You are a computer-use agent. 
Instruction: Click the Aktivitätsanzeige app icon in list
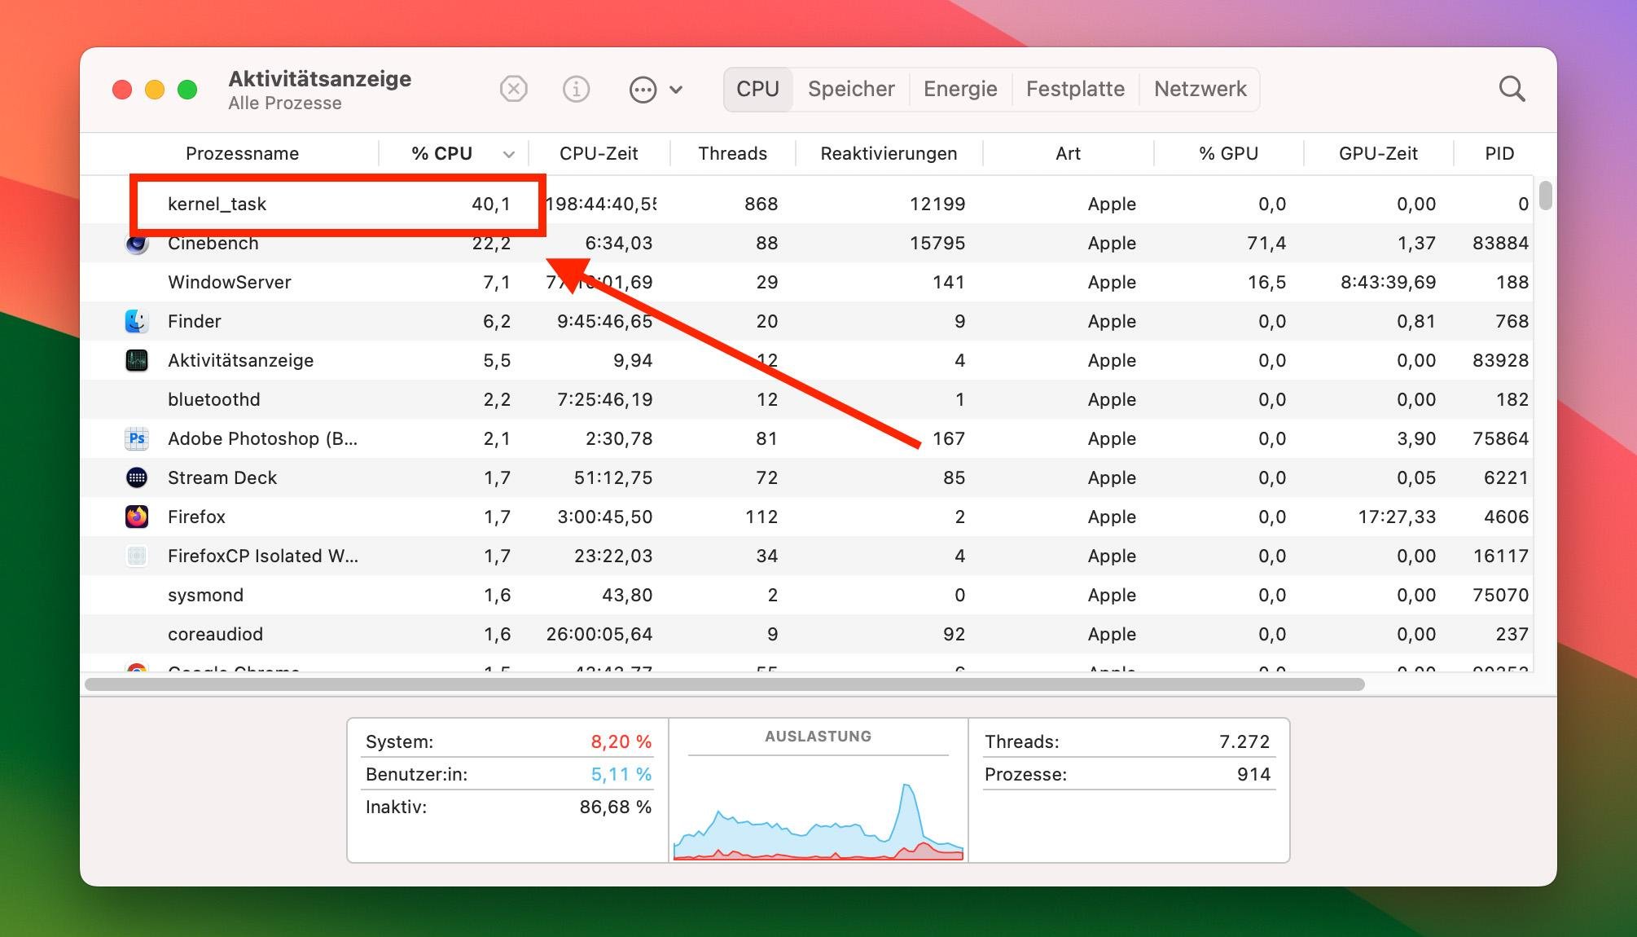pos(137,360)
